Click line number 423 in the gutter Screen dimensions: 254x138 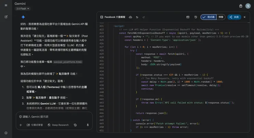(x=102, y=33)
